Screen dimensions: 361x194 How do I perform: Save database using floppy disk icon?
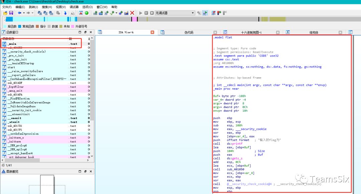11,13
